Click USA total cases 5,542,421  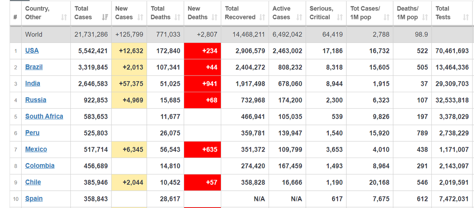click(x=93, y=51)
